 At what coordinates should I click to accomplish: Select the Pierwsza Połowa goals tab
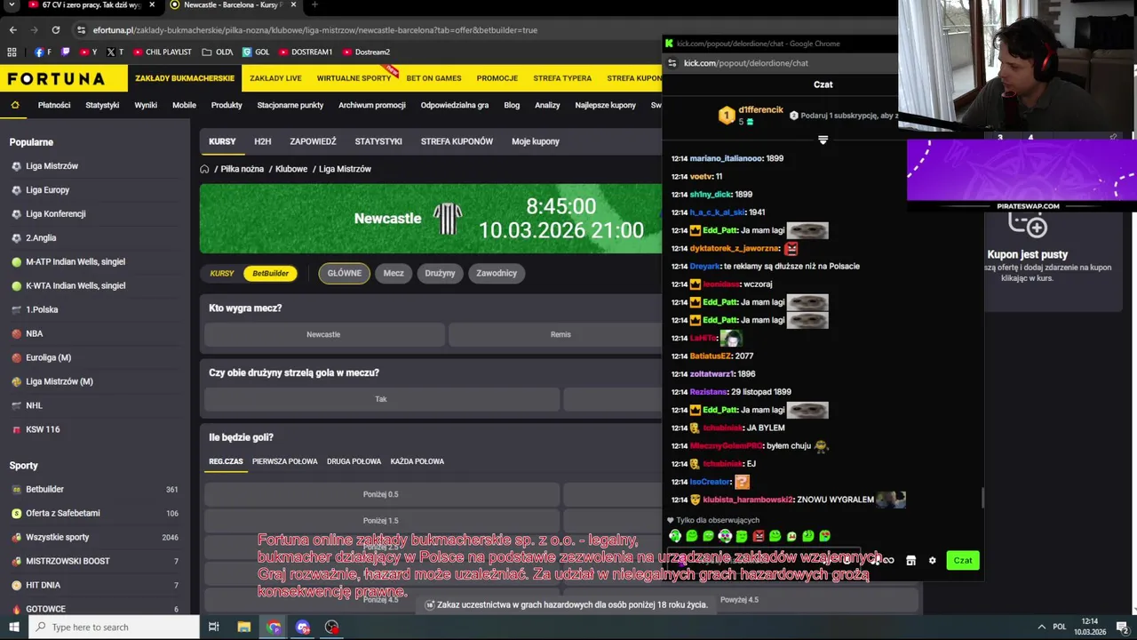pyautogui.click(x=284, y=461)
